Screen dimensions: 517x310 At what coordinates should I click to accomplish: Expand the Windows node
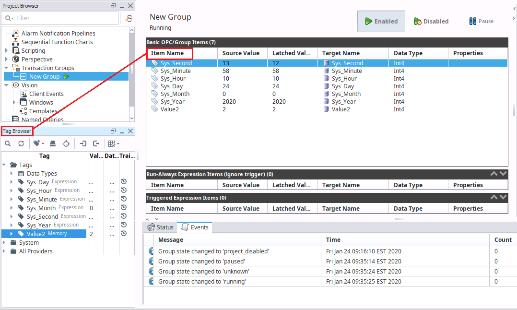tap(14, 102)
